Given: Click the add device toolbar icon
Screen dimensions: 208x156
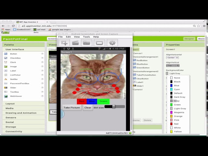Looking at the screenshot, I should click(64, 43).
